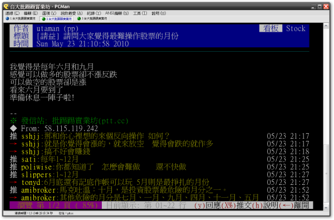Click the (X%)推文 push comment shortcut
This screenshot has height=220, width=334.
coord(236,206)
